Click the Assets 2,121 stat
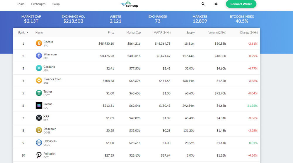Viewport: 293px width, 163px height. [115, 19]
